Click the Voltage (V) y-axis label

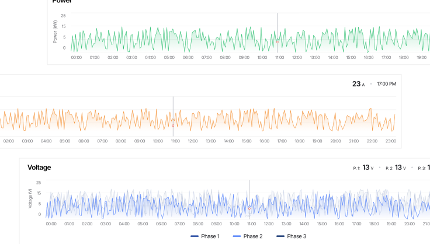(30, 198)
